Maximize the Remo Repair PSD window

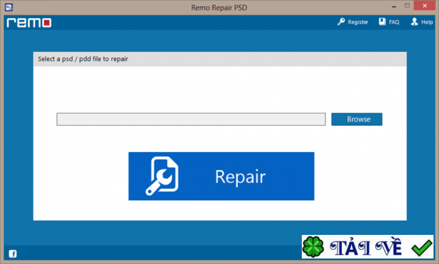click(x=407, y=5)
